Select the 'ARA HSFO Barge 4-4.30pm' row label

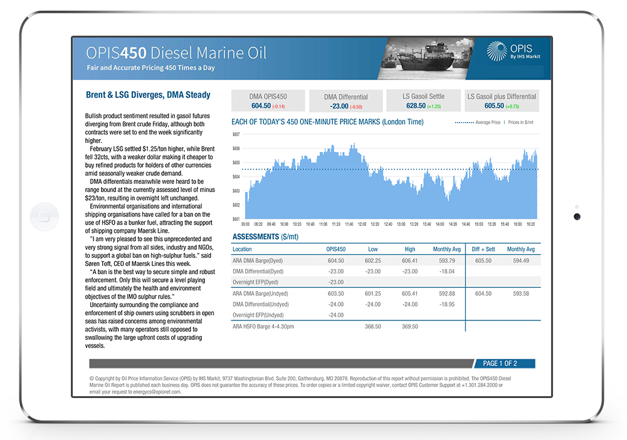click(x=263, y=327)
